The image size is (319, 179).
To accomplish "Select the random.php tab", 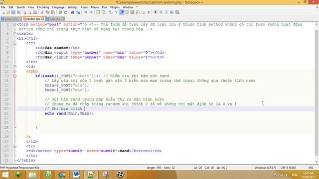I will pyautogui.click(x=33, y=19).
